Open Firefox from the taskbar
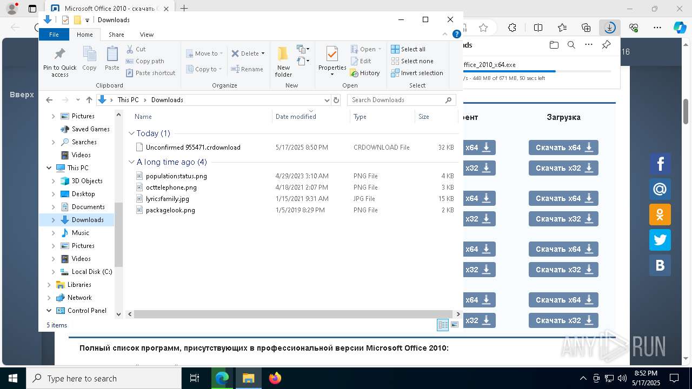This screenshot has height=389, width=692. click(275, 378)
